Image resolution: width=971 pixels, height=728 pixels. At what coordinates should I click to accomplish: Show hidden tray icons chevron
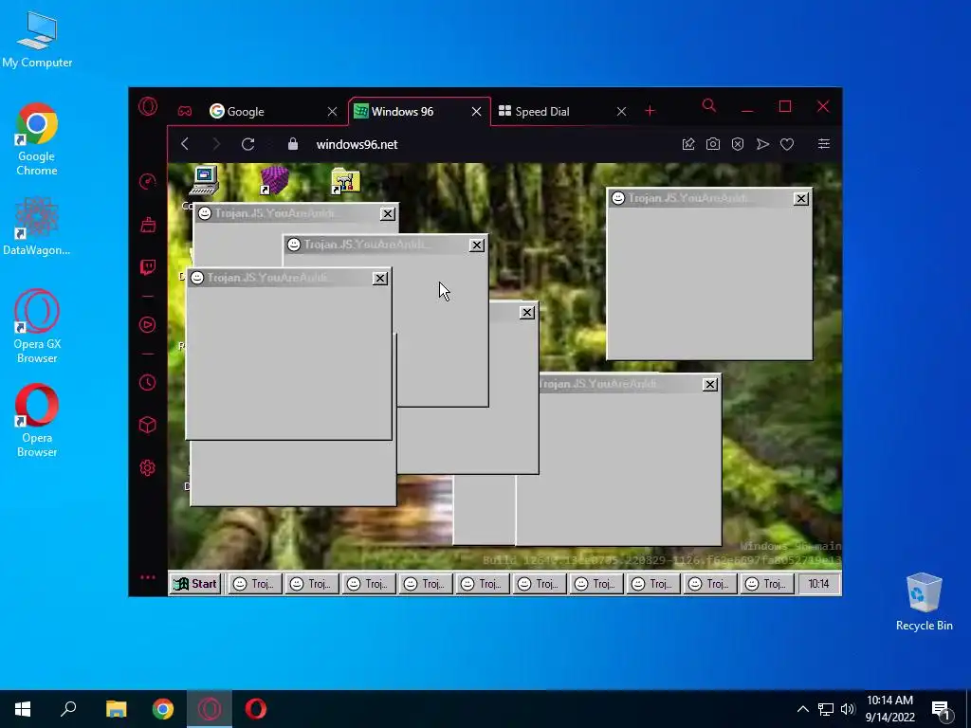click(x=802, y=709)
